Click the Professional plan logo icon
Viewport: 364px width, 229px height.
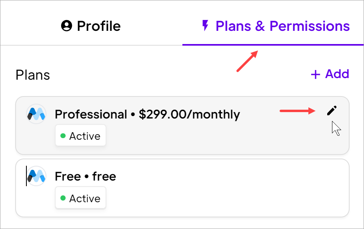36,114
